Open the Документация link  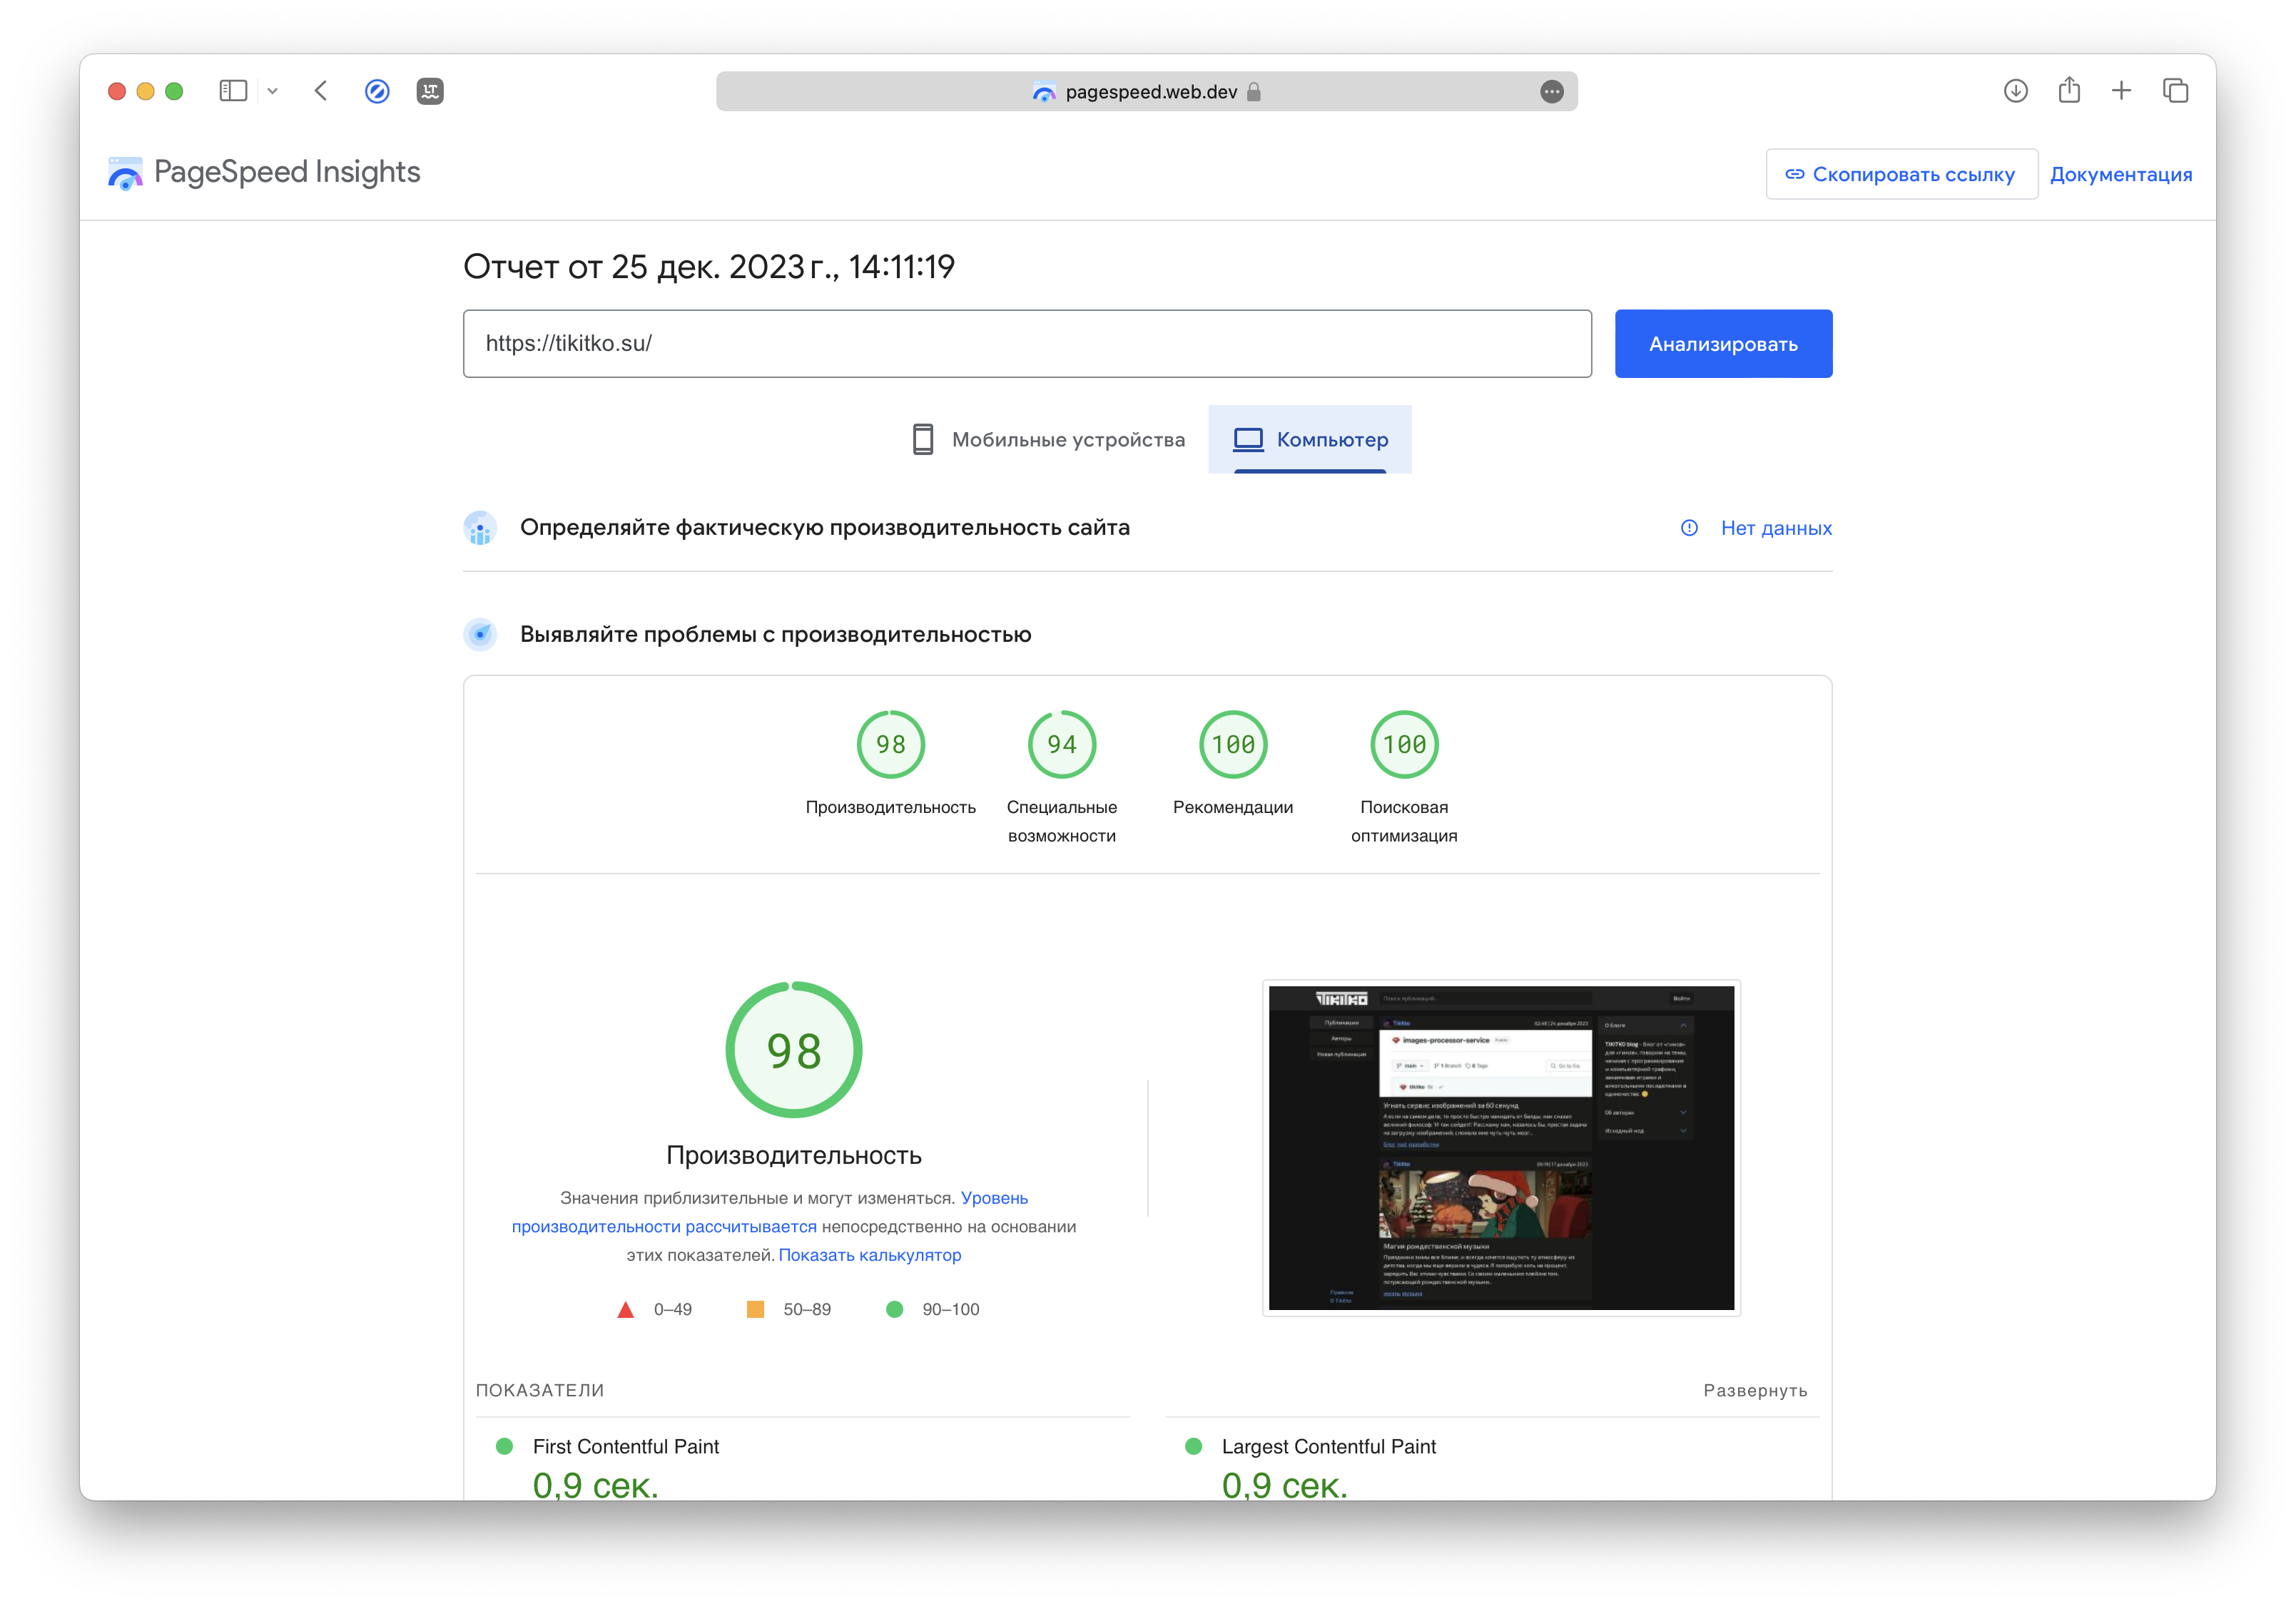pyautogui.click(x=2120, y=174)
